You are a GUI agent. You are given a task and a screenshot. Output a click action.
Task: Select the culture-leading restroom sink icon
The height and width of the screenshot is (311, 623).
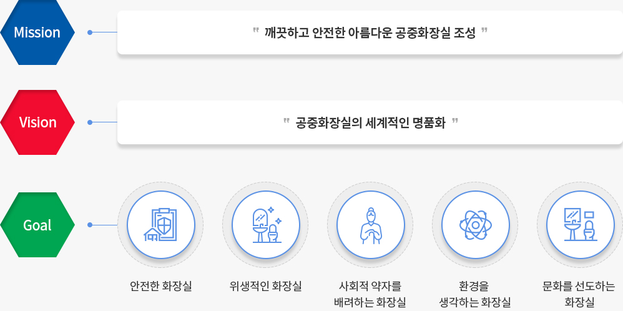click(x=580, y=225)
